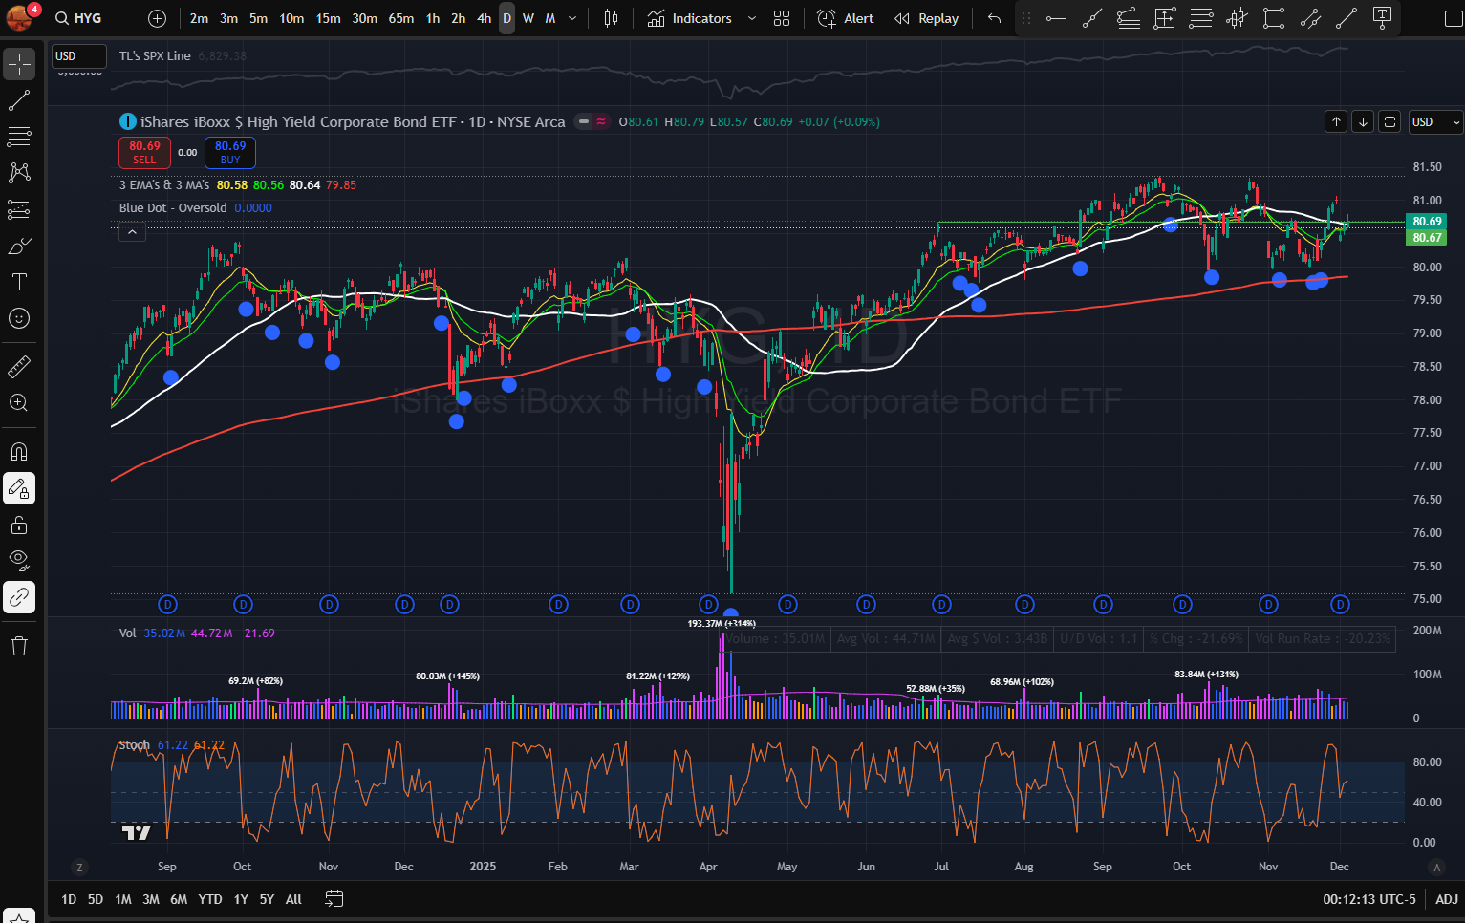
Task: Select the text annotation tool
Action: [x=19, y=282]
